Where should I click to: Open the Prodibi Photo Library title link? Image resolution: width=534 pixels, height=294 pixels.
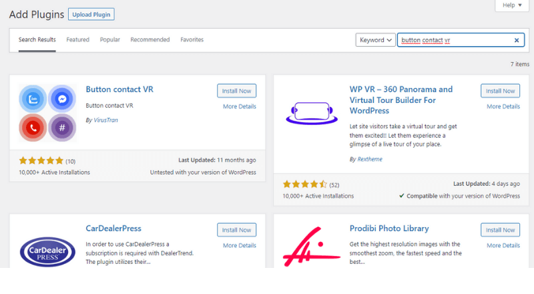pyautogui.click(x=389, y=229)
